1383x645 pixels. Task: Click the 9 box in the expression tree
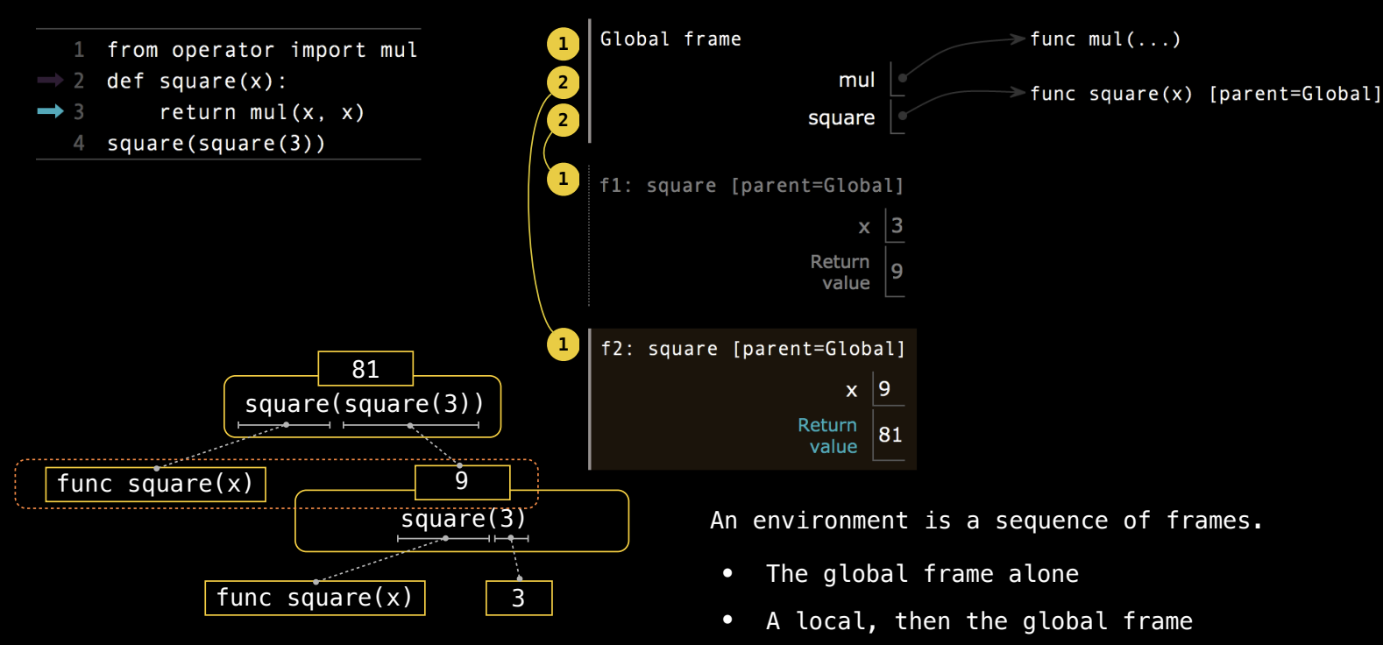pyautogui.click(x=462, y=482)
